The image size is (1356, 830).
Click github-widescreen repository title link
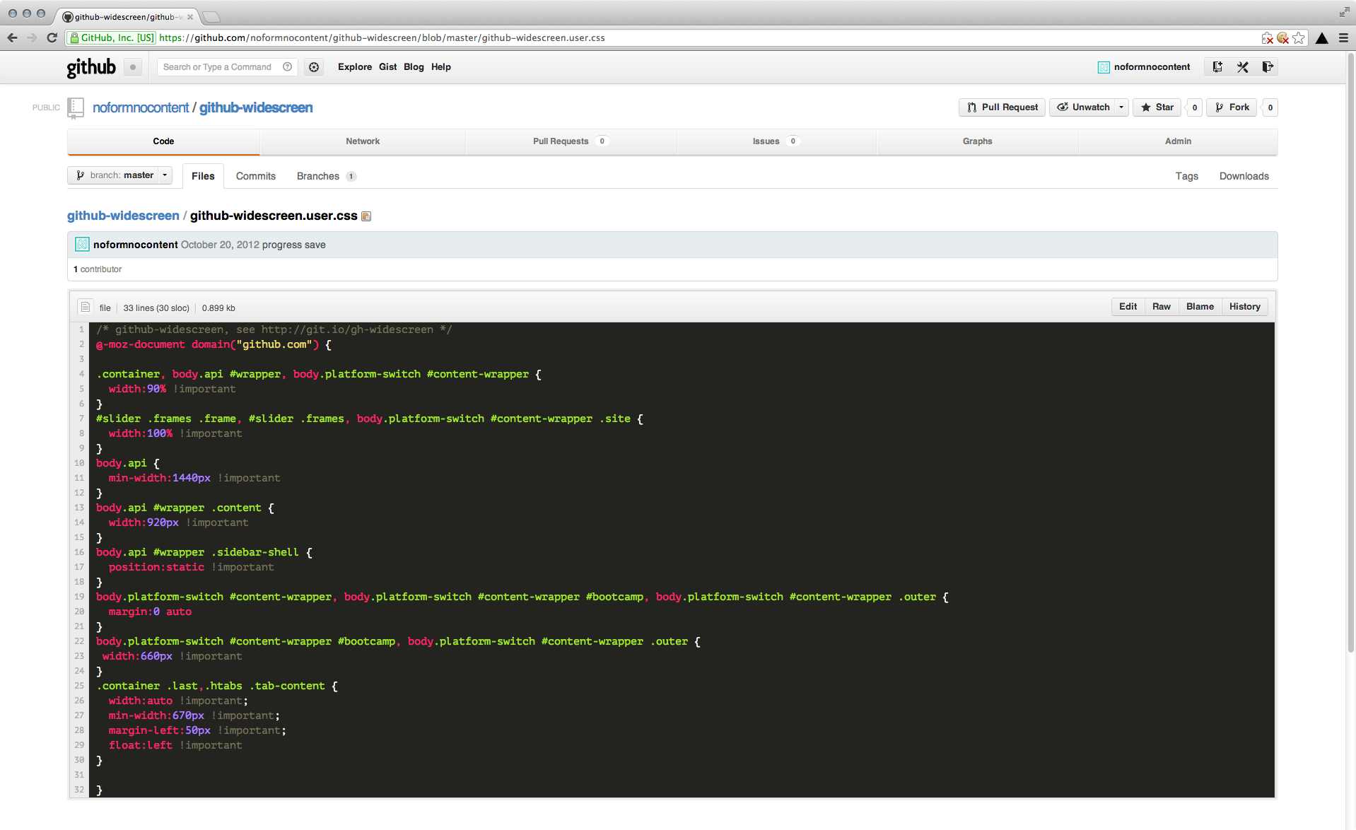pos(256,107)
